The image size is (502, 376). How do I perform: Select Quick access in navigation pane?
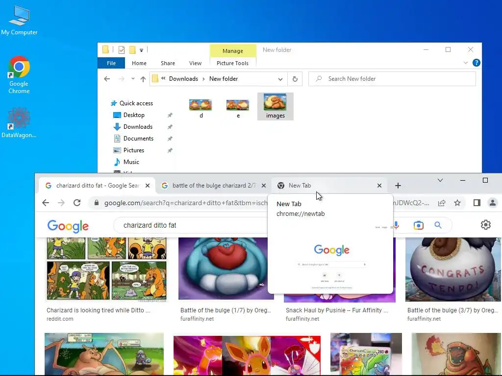pos(136,103)
